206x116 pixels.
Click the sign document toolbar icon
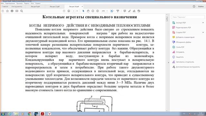pyautogui.click(x=134, y=11)
